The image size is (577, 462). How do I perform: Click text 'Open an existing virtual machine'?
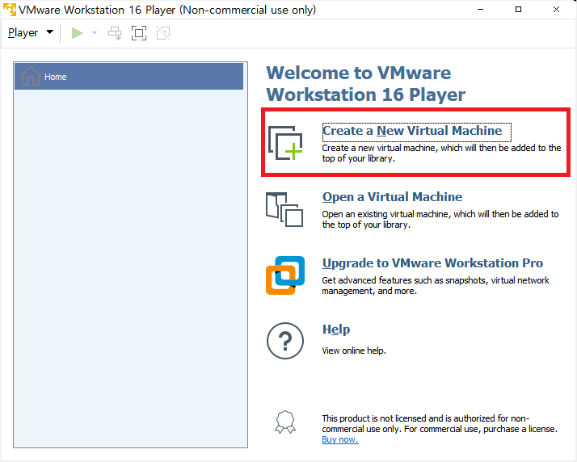[386, 214]
